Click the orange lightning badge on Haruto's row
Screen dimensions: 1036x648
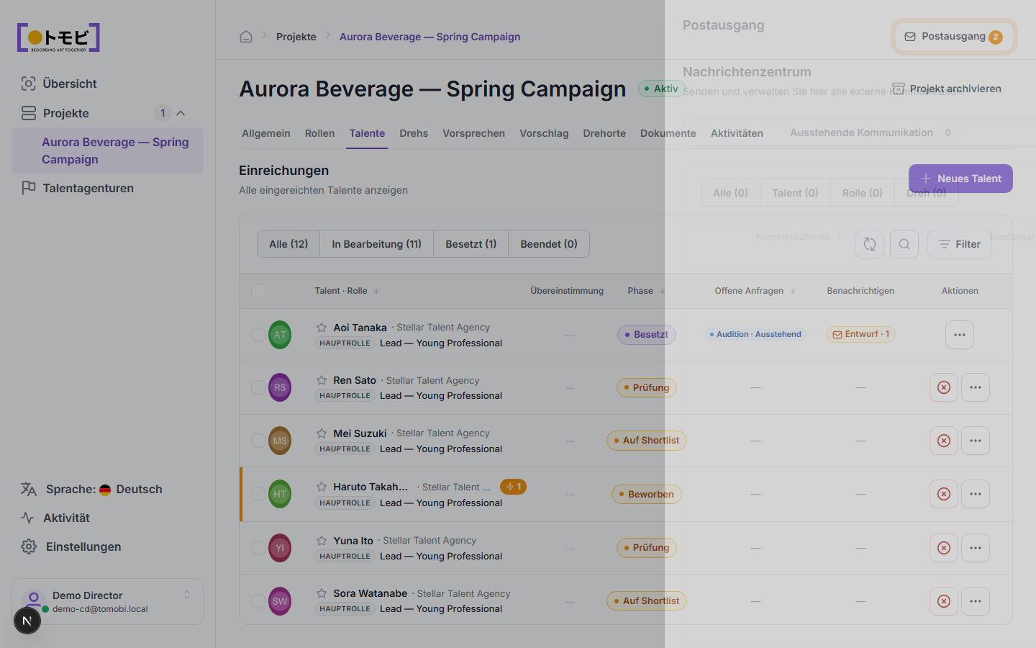tap(513, 487)
